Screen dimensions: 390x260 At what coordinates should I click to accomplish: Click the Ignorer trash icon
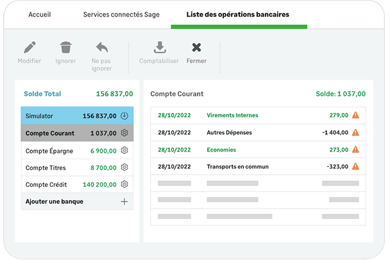[x=65, y=48]
